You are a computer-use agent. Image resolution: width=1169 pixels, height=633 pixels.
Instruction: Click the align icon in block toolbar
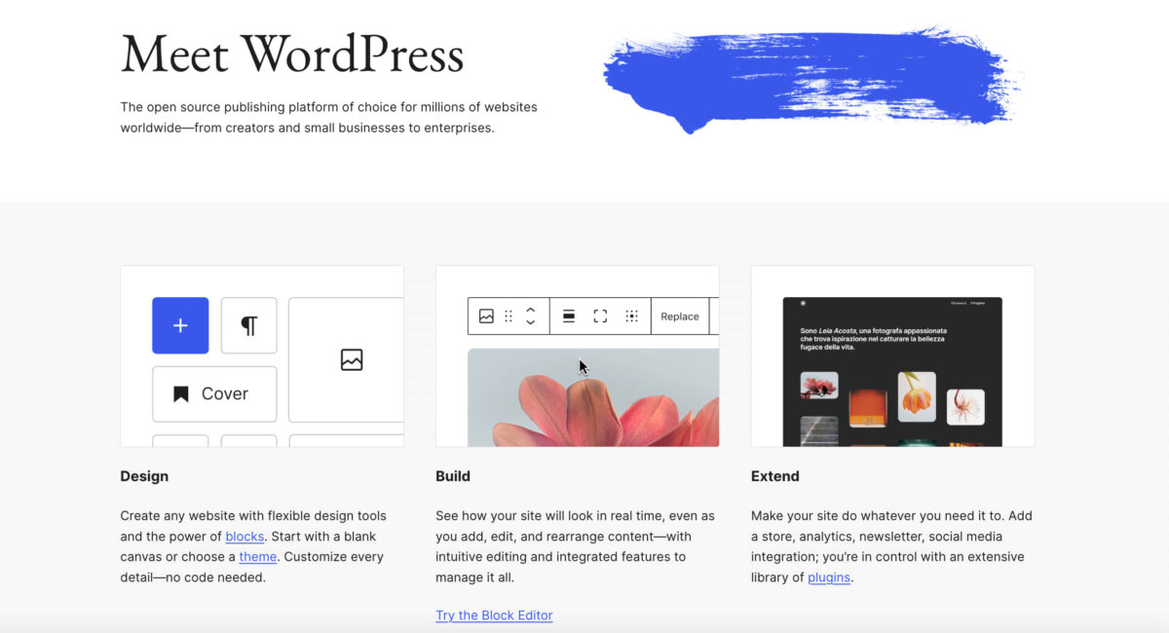569,316
